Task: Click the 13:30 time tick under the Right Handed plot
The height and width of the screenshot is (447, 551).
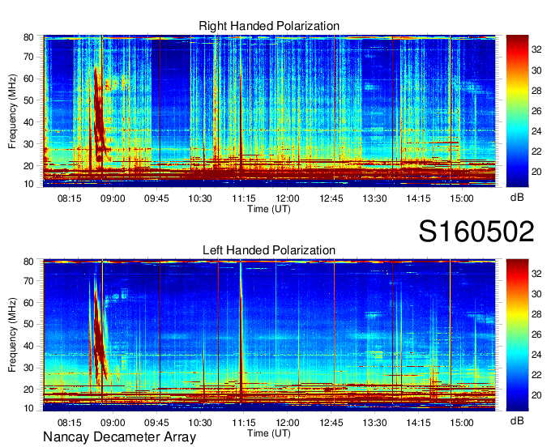Action: pos(374,198)
